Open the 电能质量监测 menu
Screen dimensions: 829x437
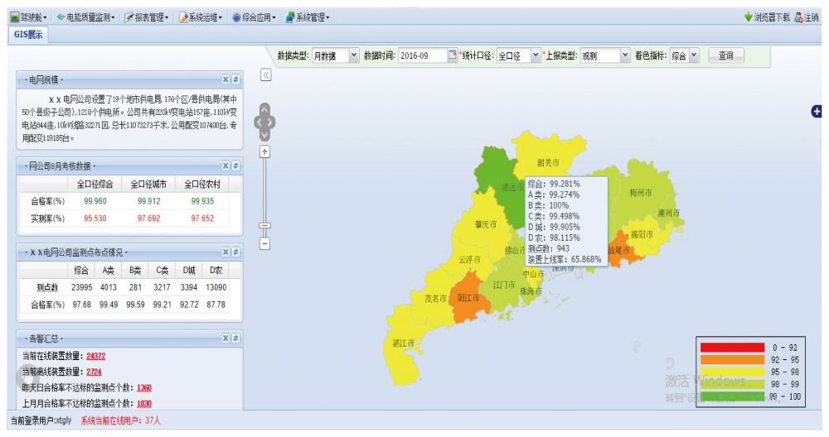[x=86, y=17]
